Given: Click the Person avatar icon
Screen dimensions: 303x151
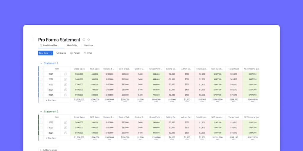Looking at the screenshot, I should (71, 53).
